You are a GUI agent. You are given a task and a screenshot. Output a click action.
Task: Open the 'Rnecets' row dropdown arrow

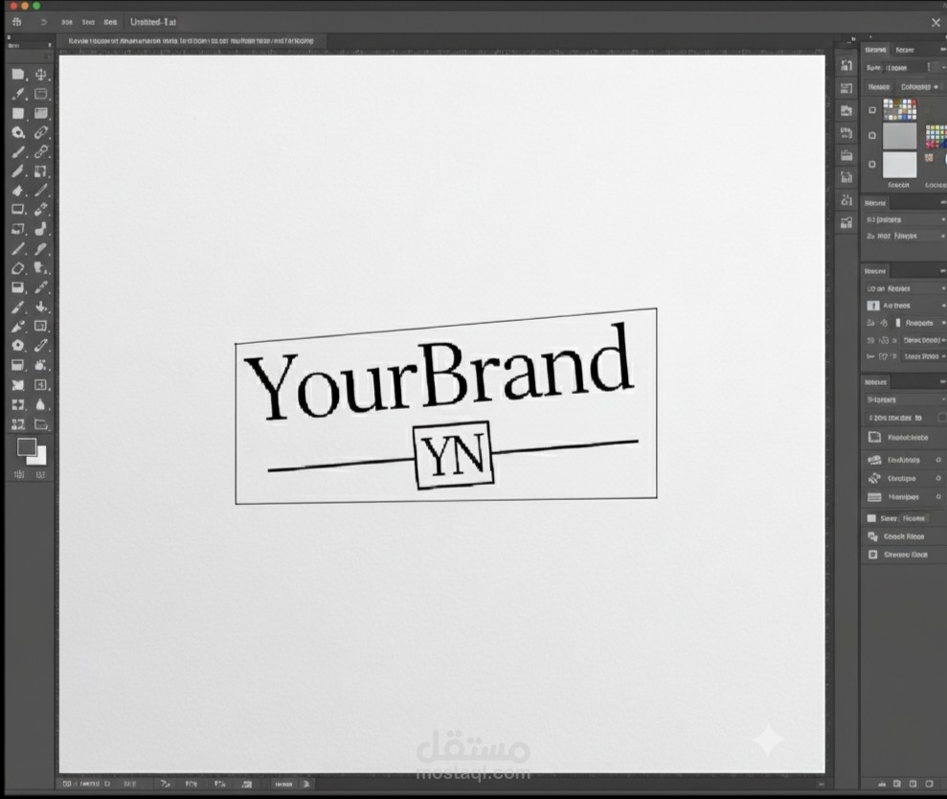coord(943,323)
